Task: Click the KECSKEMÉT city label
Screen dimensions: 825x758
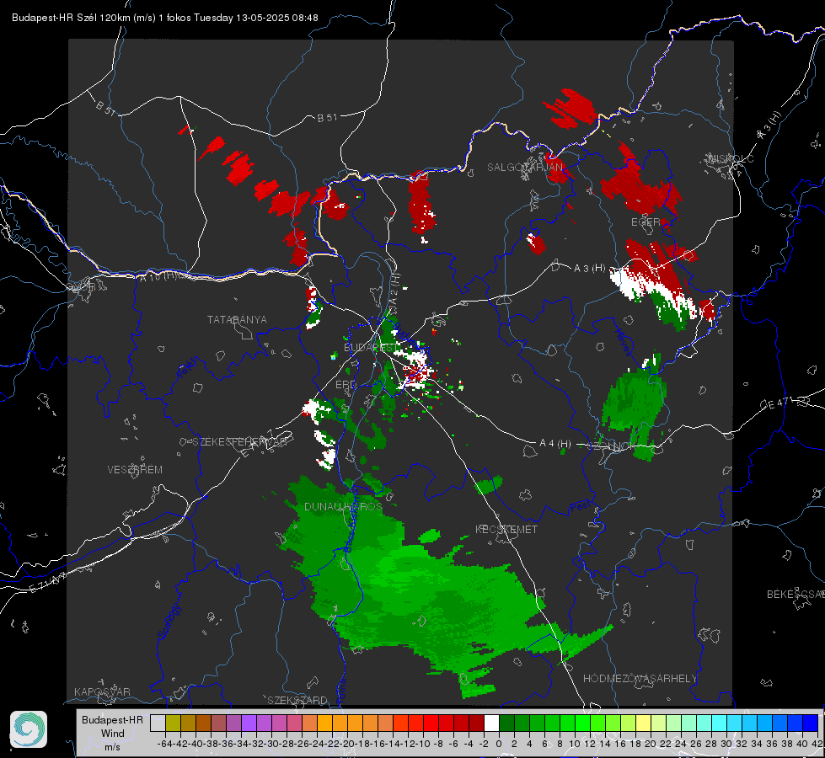Action: coord(506,530)
